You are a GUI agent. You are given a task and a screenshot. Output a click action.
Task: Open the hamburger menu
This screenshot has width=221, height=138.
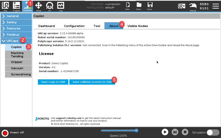pos(216,6)
